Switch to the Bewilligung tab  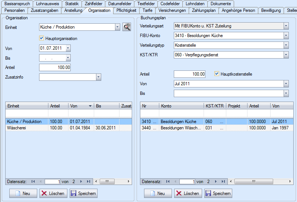pos(271,10)
